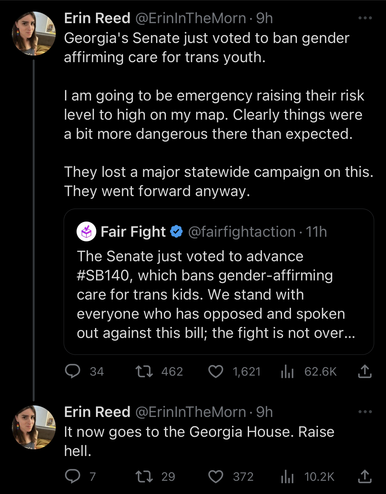
Task: Share the first Erin Reed tweet
Action: pos(365,371)
